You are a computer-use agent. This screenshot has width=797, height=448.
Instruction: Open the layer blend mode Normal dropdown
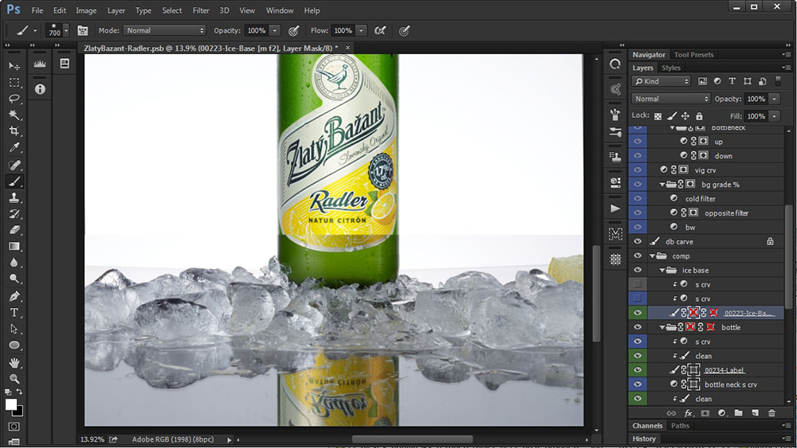tap(670, 99)
